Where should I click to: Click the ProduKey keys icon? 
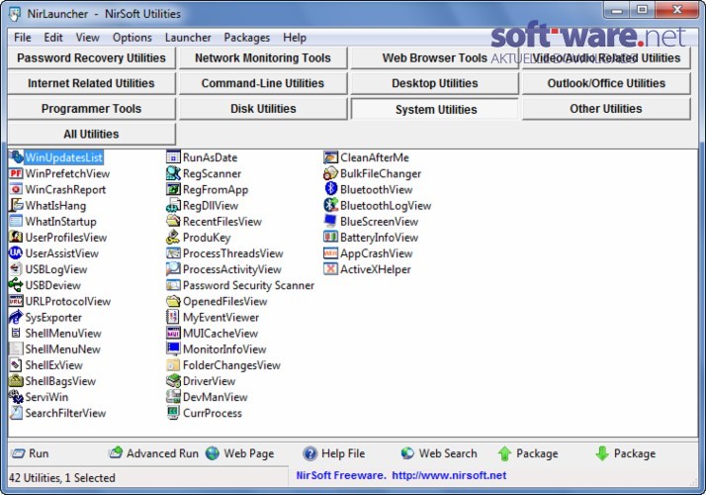[x=173, y=238]
